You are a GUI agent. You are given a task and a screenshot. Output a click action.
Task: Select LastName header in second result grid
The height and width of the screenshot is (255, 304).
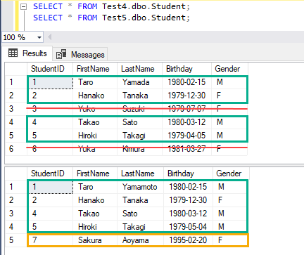140,174
